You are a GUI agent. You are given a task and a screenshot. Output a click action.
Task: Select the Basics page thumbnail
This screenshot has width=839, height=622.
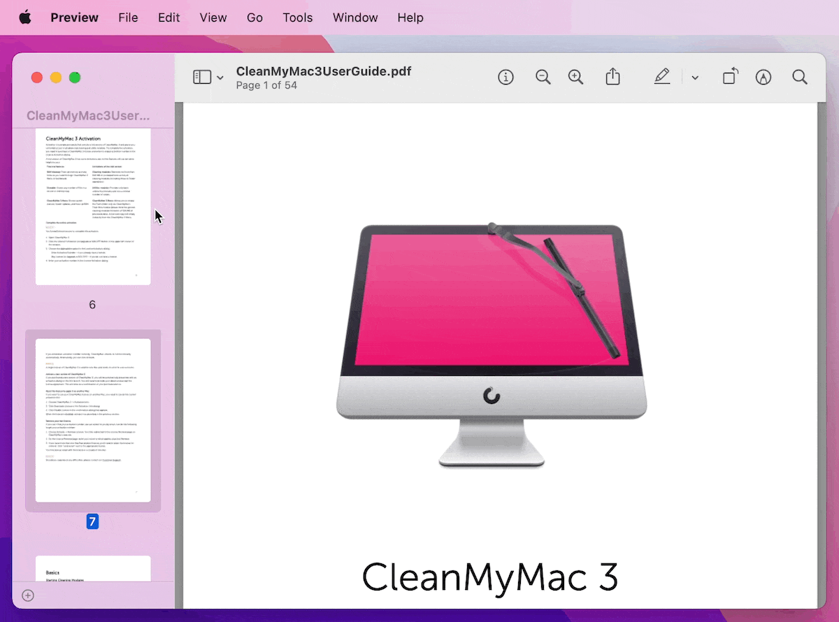tap(93, 568)
